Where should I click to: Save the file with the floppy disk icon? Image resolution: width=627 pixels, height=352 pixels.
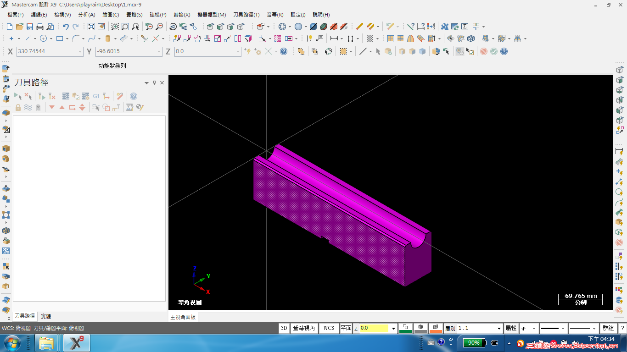[30, 27]
